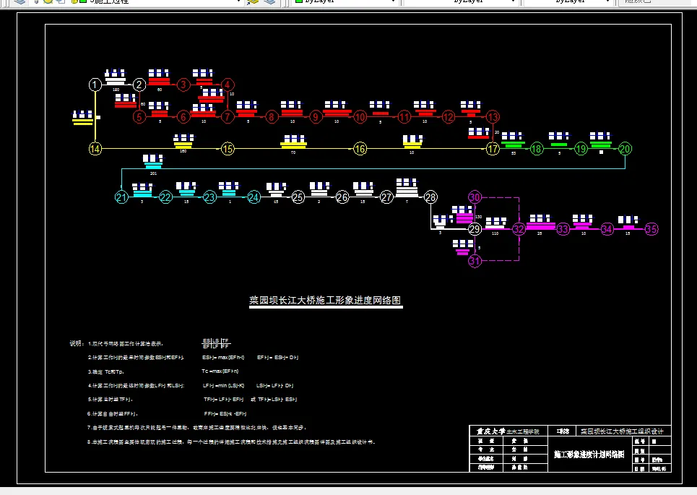Viewport: 697px width, 495px height.
Task: Select 菜园坝长江大桥施工组织设计 in the title block
Action: (622, 431)
